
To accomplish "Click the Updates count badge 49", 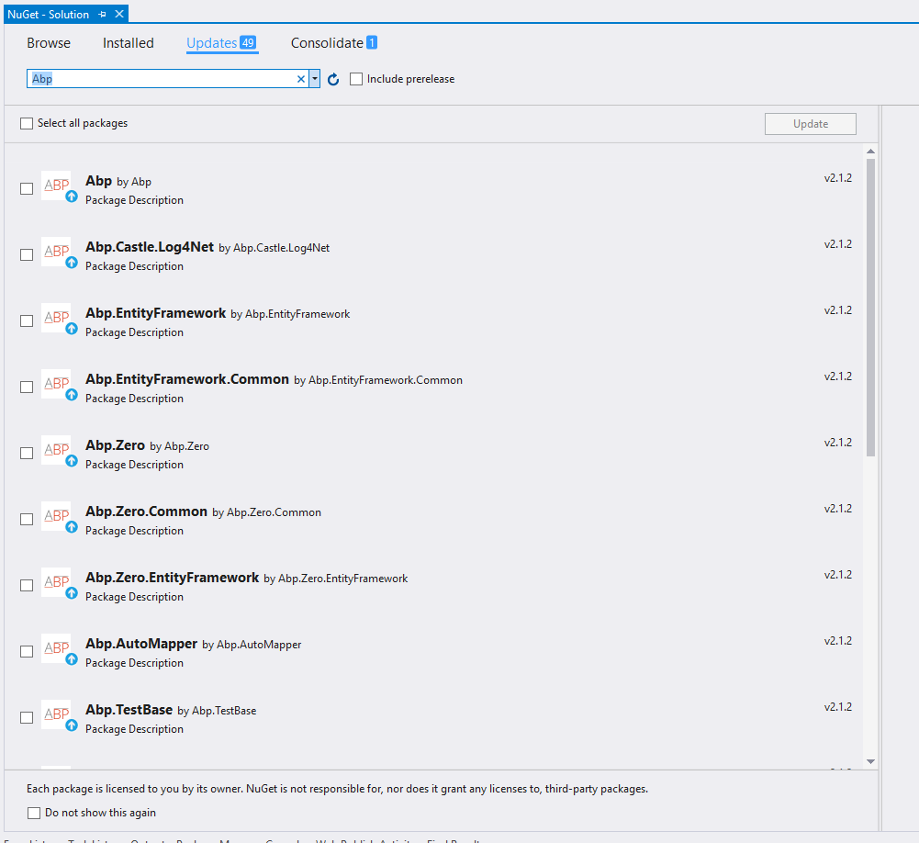I will point(249,43).
